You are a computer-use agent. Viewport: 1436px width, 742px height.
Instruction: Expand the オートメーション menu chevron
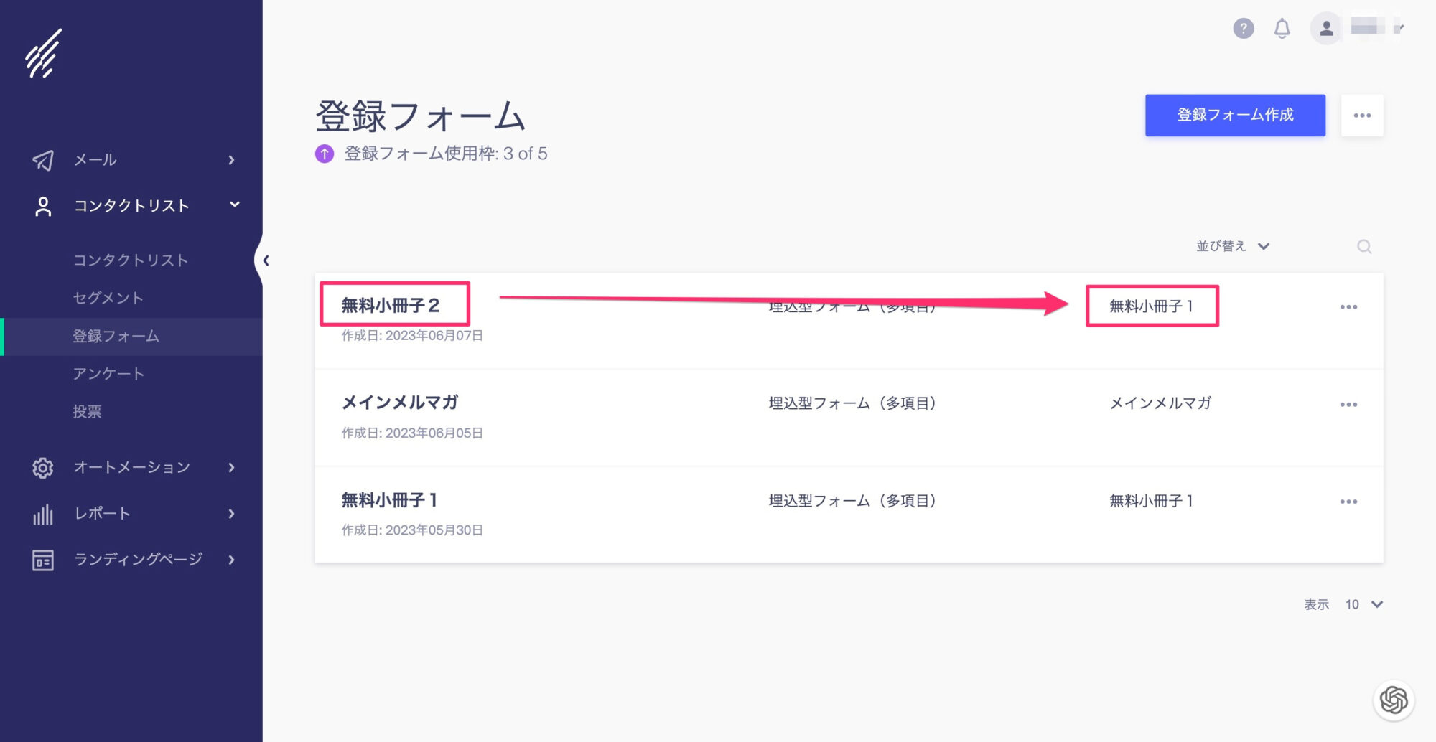click(231, 468)
